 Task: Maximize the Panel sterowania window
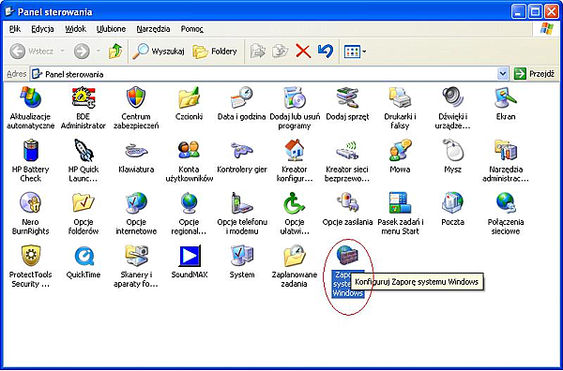[x=535, y=12]
